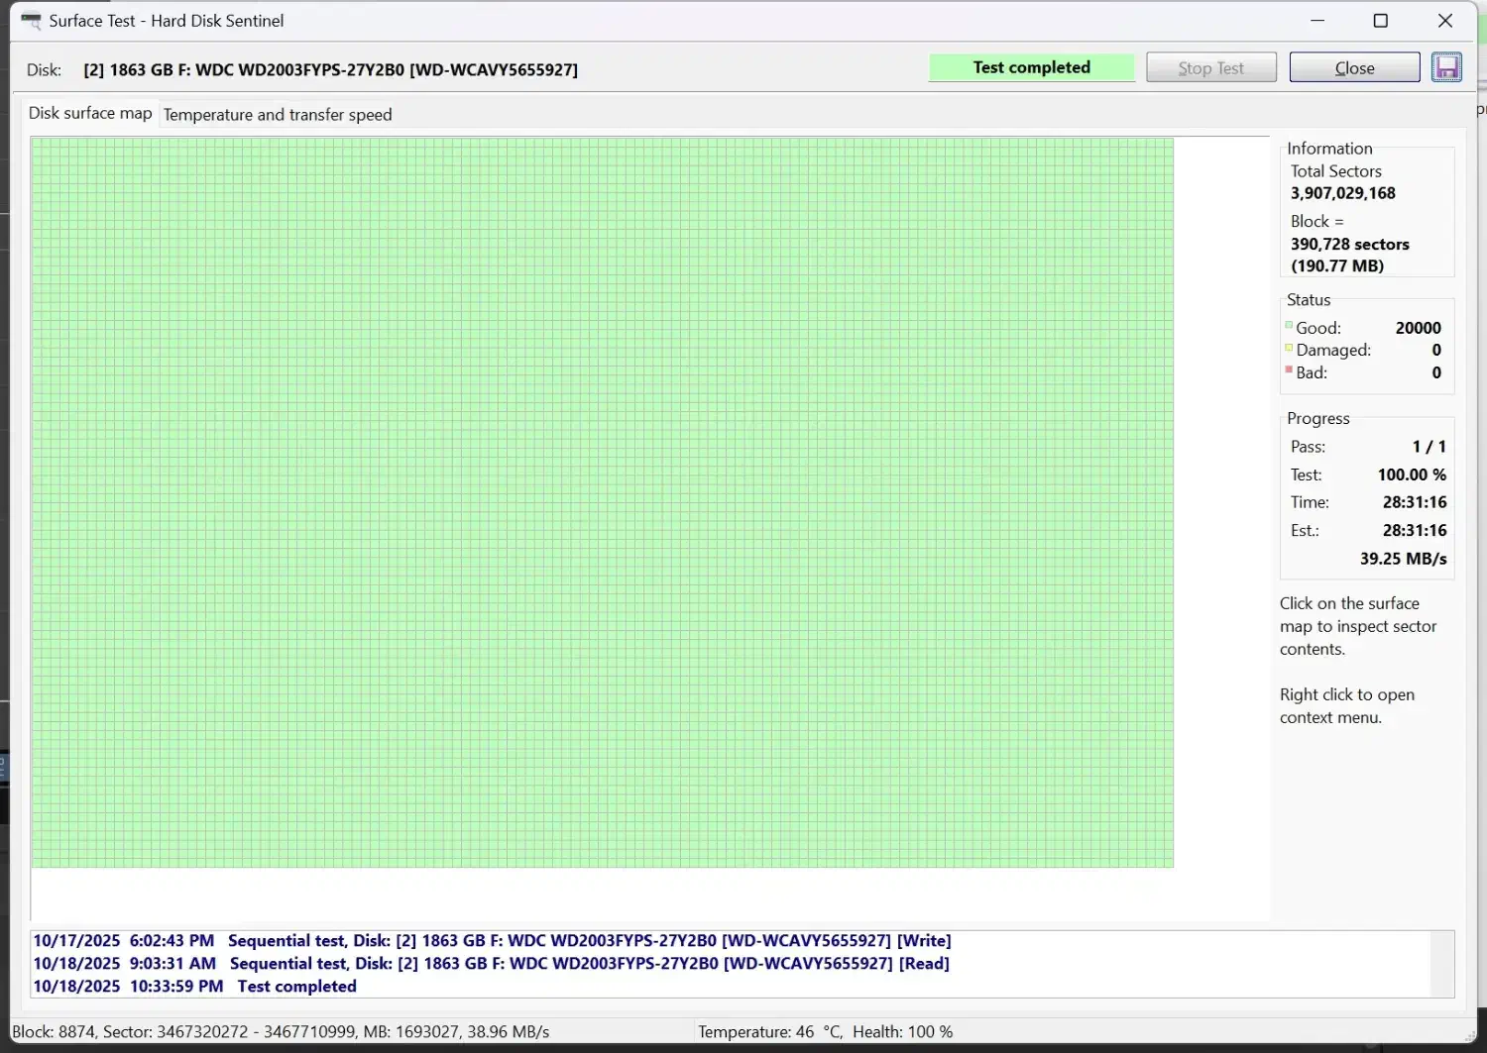Select the final Test completed log entry
Viewport: 1487px width, 1053px height.
point(195,986)
